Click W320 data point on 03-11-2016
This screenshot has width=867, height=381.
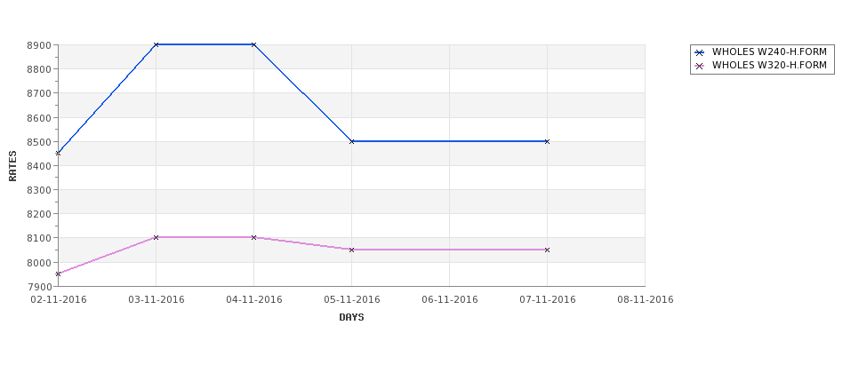pyautogui.click(x=156, y=237)
